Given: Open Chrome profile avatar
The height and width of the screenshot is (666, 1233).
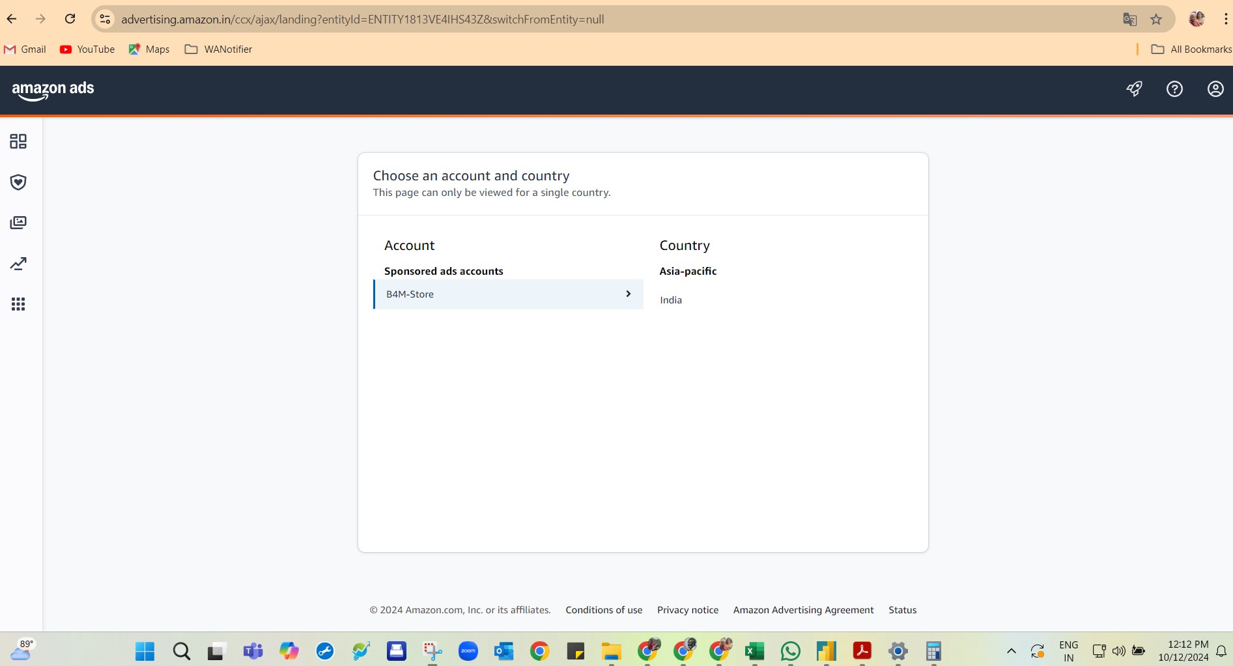Looking at the screenshot, I should [x=1197, y=19].
